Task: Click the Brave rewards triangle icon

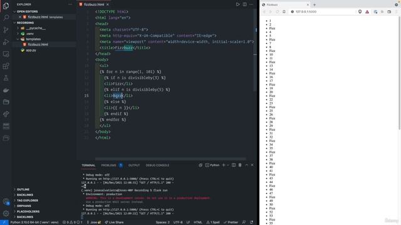Action: click(367, 12)
